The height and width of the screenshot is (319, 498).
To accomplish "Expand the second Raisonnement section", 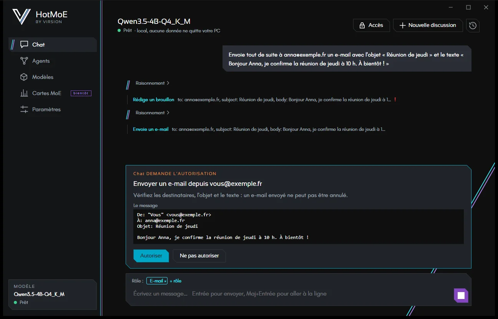I will point(152,113).
